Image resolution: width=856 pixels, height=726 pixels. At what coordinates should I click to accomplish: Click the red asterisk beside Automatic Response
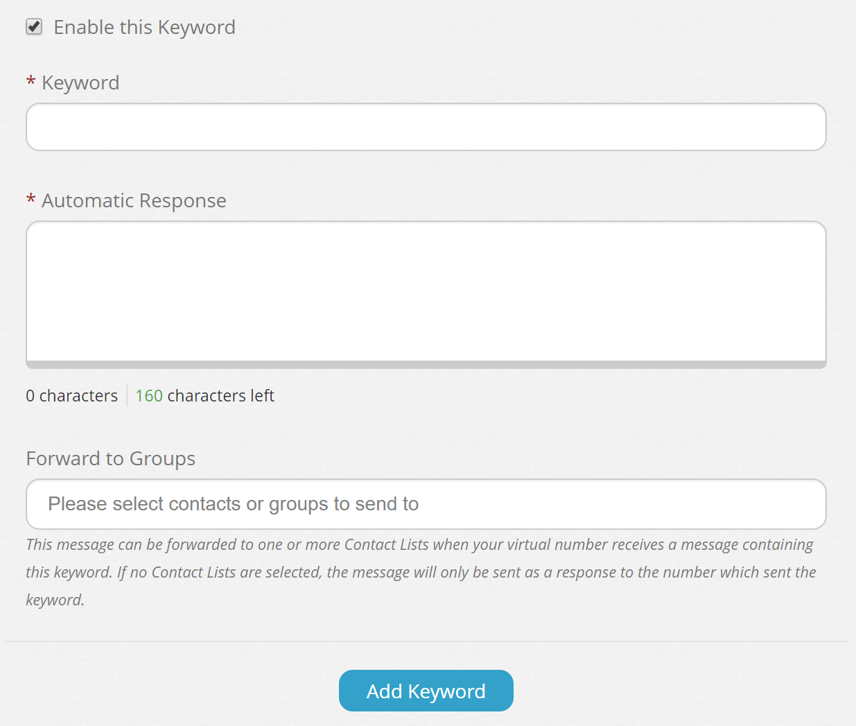[30, 200]
